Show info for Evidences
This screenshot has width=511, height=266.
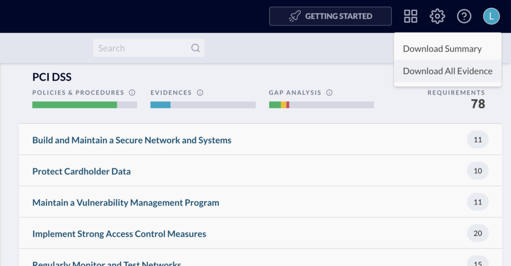(x=200, y=93)
